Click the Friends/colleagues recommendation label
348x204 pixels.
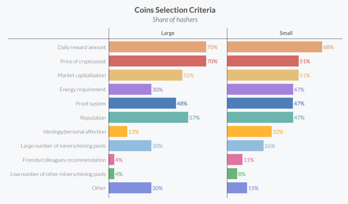click(64, 160)
